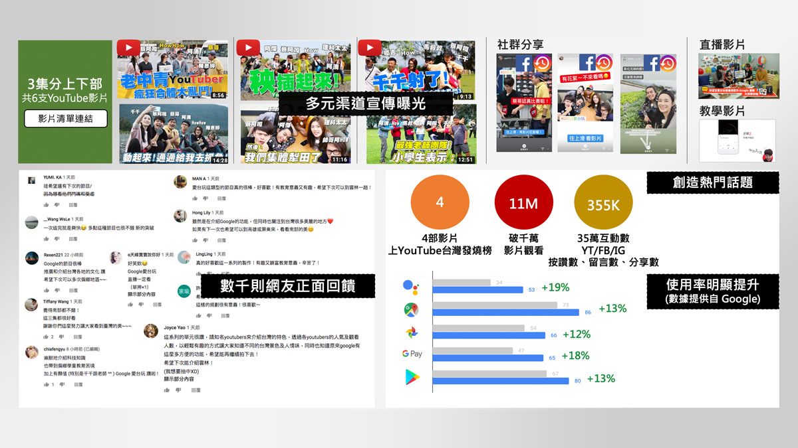Click the blue bar labeled 53
The height and width of the screenshot is (448, 798).
pos(479,290)
